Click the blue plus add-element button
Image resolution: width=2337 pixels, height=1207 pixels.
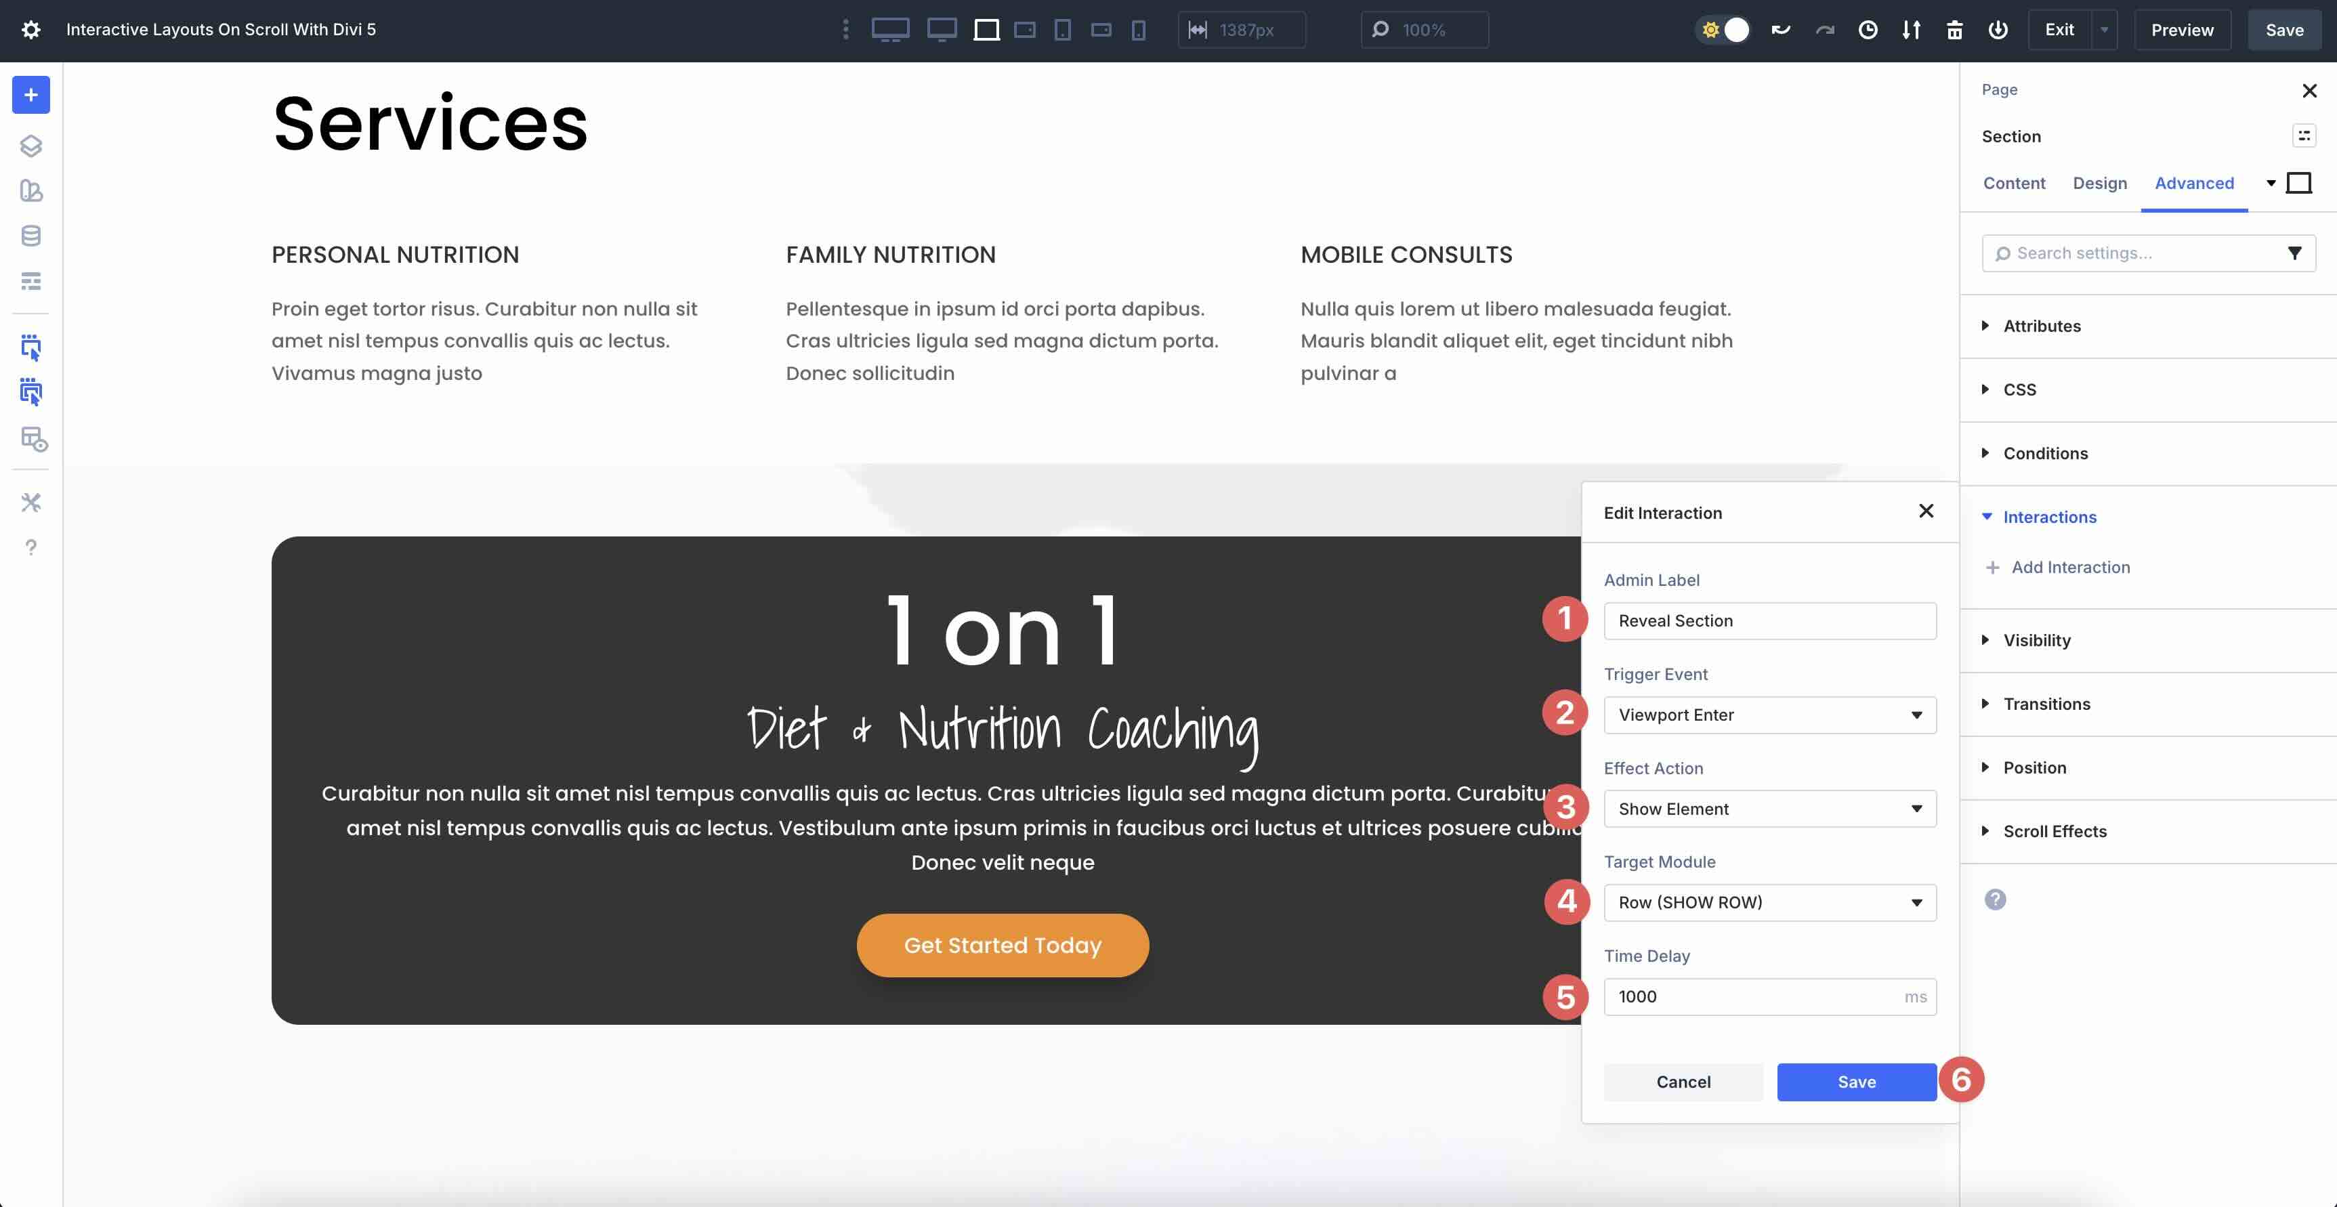(x=31, y=96)
